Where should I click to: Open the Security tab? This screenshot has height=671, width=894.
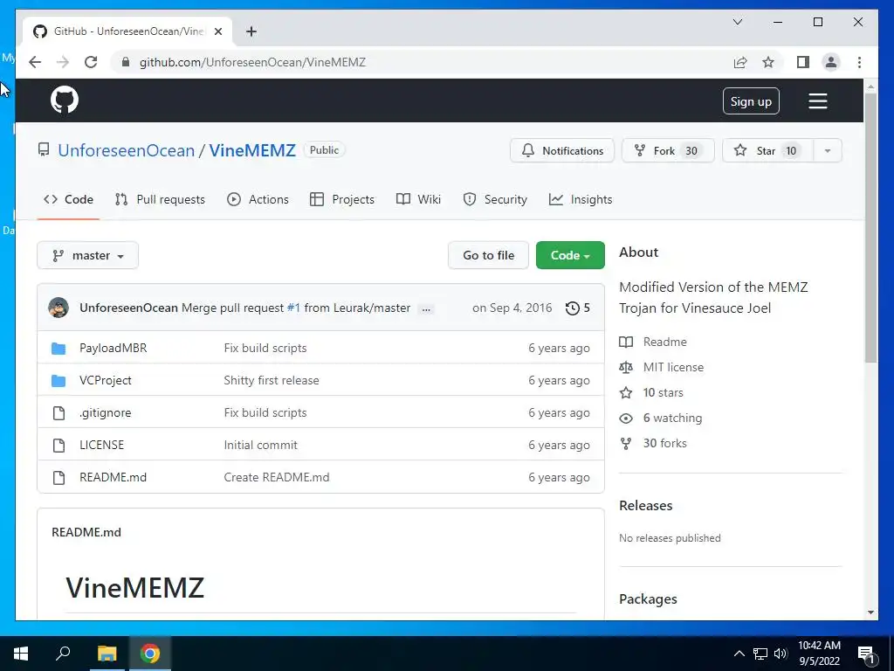pyautogui.click(x=495, y=199)
